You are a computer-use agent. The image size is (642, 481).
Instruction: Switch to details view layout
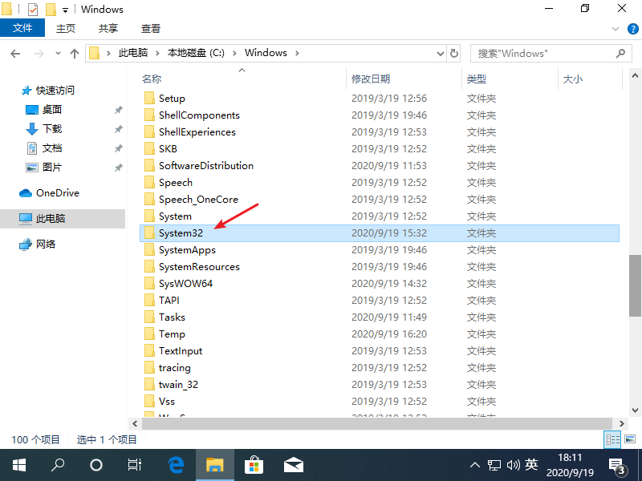tap(612, 439)
